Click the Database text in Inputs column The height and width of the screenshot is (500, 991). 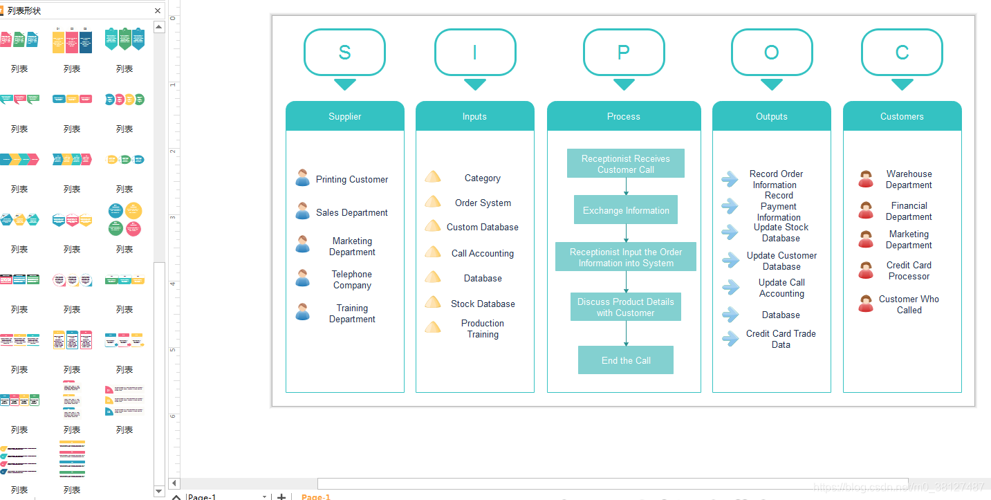pos(483,278)
